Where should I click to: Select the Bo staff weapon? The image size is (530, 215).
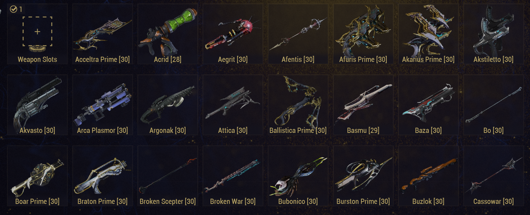(494, 105)
